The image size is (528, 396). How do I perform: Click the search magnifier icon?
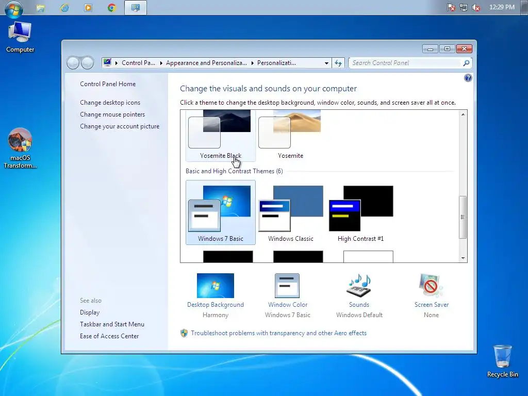point(466,63)
